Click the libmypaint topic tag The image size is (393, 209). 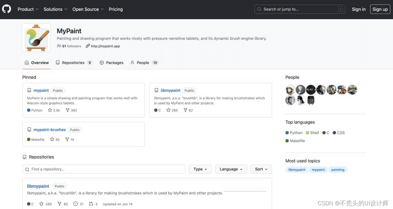tap(297, 170)
